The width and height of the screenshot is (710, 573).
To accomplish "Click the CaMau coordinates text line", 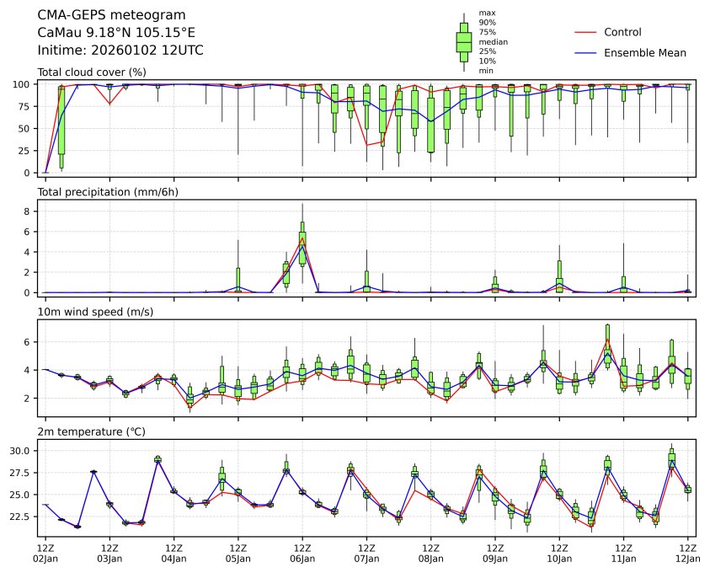I will pyautogui.click(x=116, y=33).
